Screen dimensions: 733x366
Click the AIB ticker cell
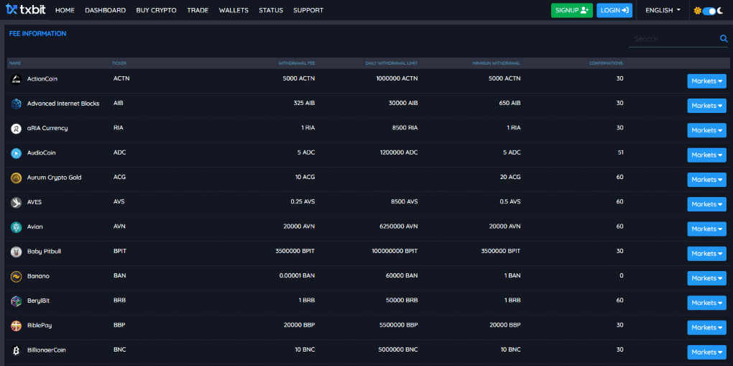tap(119, 104)
